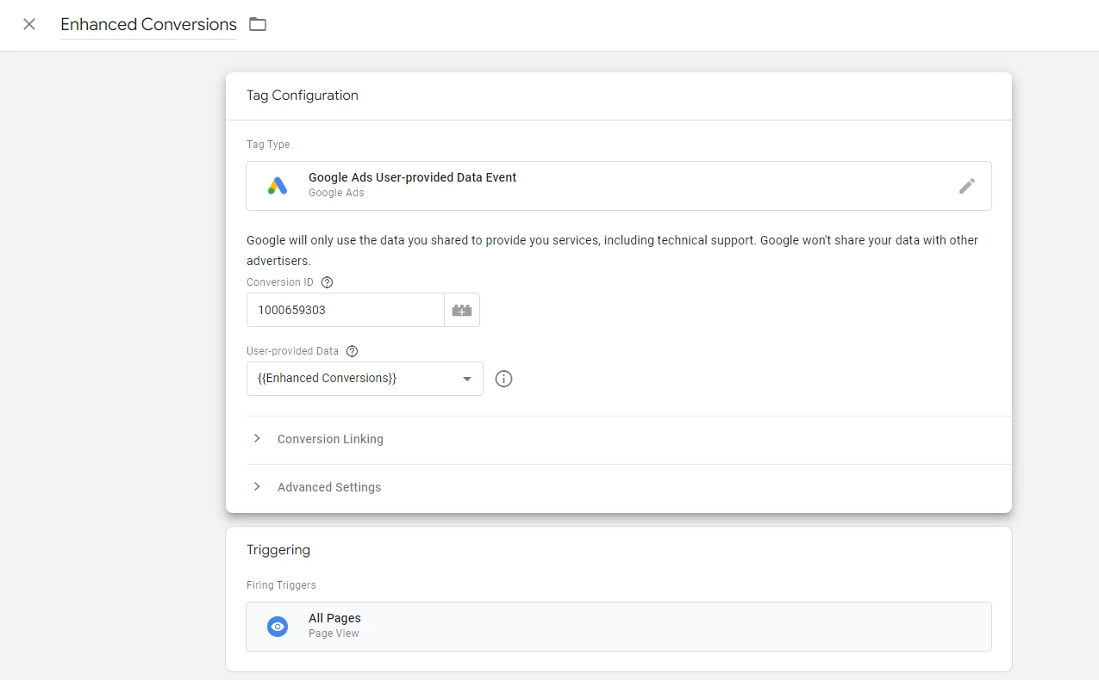Click the Tag Configuration heading
Image resolution: width=1099 pixels, height=680 pixels.
[x=303, y=96]
